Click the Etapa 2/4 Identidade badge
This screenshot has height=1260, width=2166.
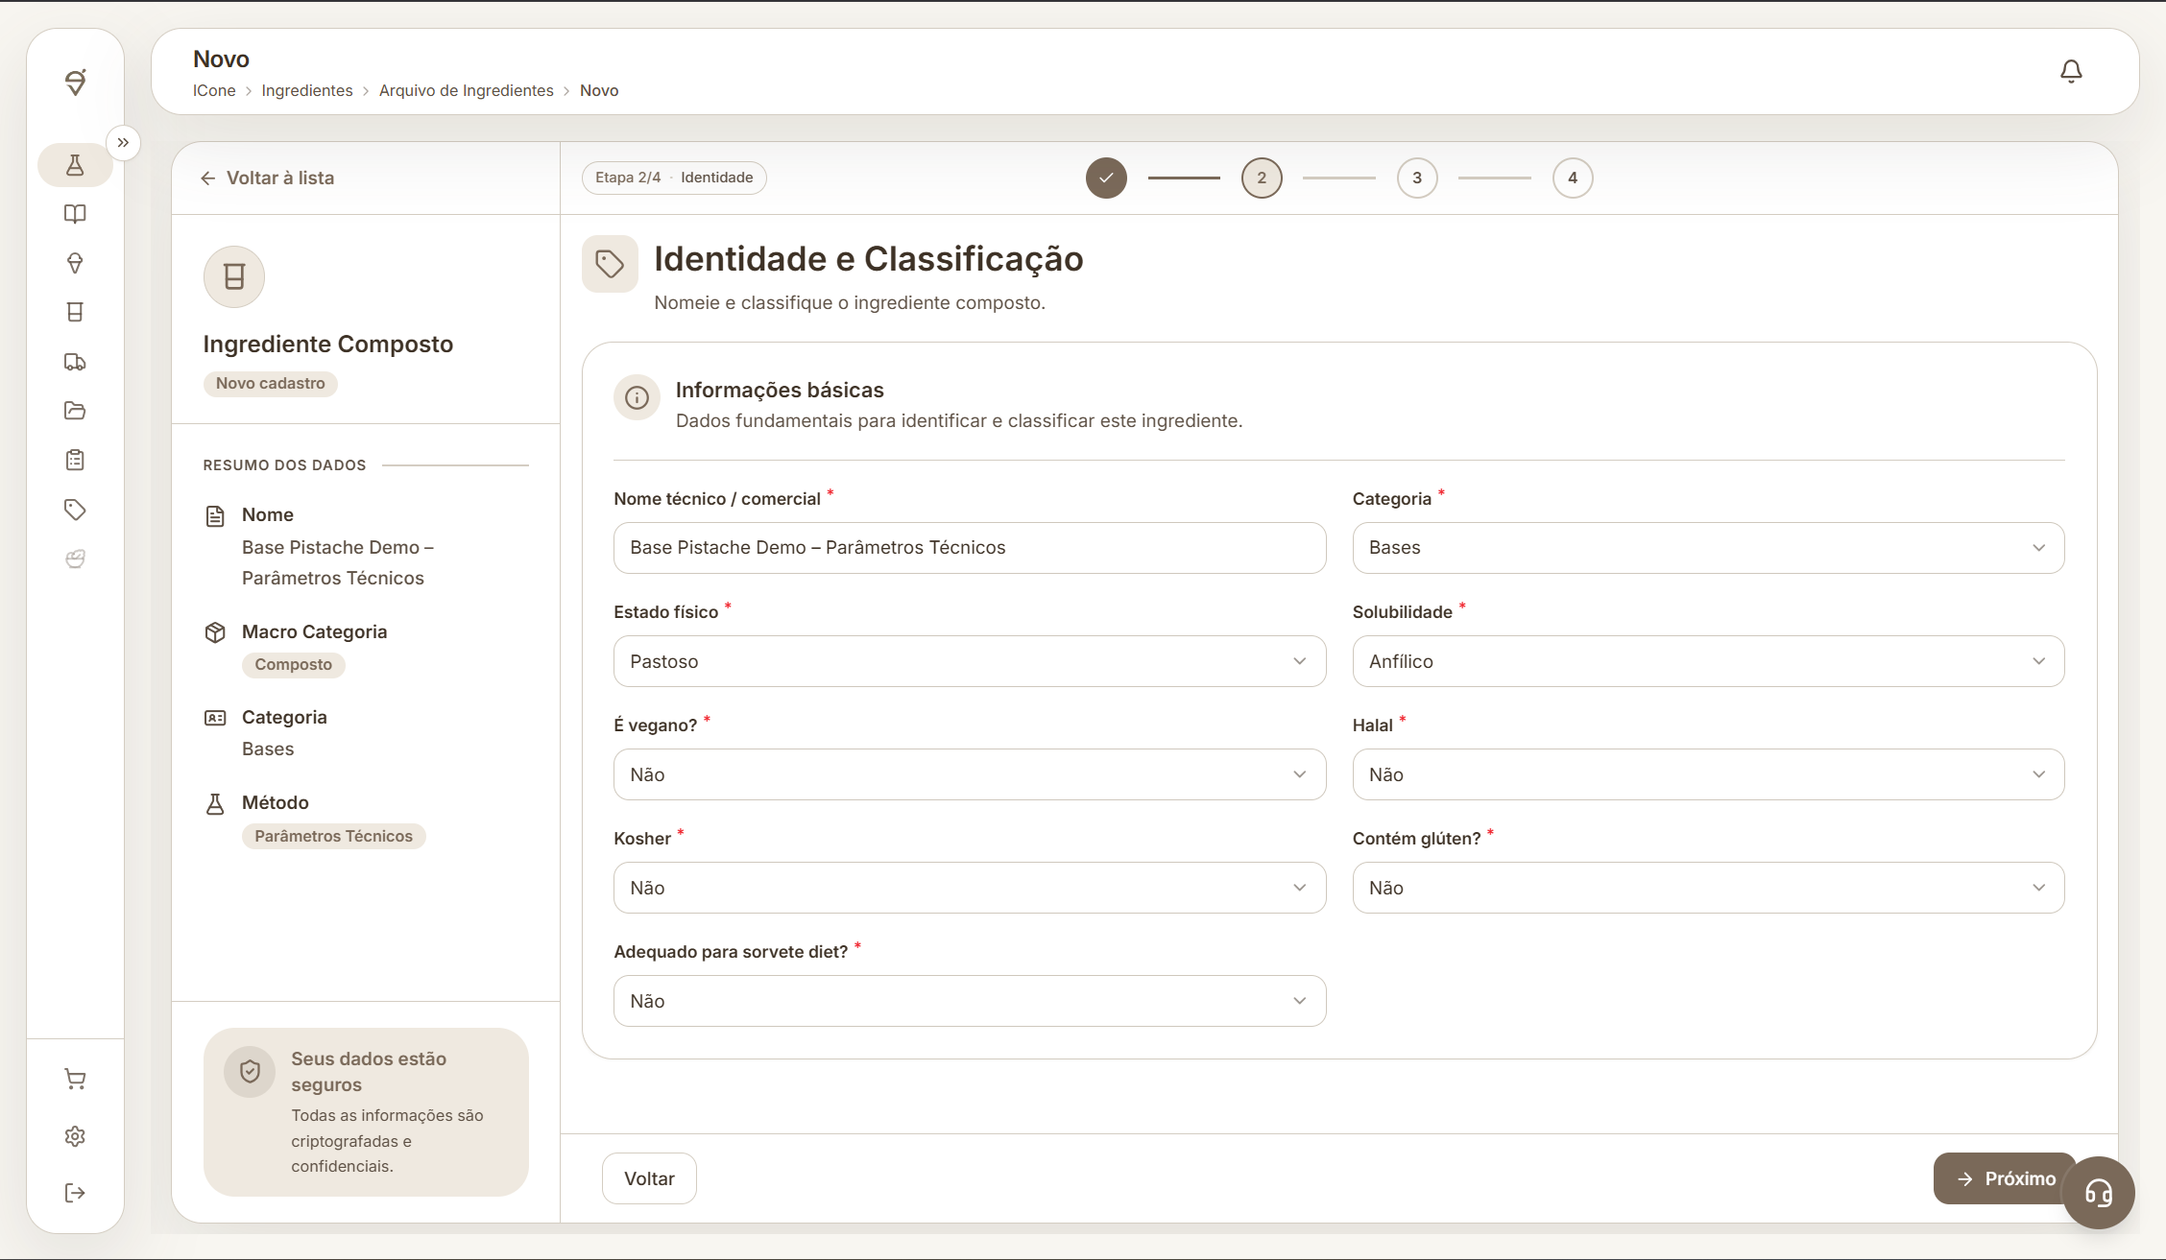click(x=674, y=178)
